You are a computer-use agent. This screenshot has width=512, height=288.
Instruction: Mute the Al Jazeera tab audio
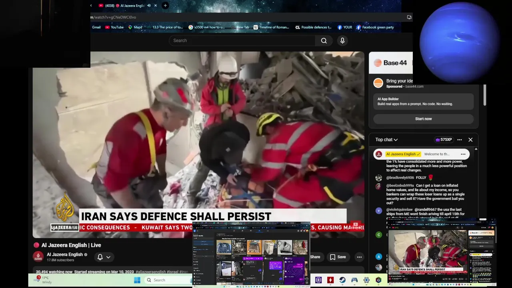point(149,6)
